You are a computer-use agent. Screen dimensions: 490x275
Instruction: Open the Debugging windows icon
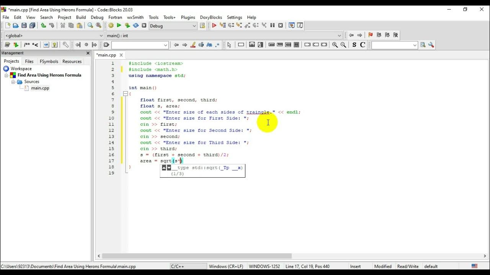tap(292, 26)
